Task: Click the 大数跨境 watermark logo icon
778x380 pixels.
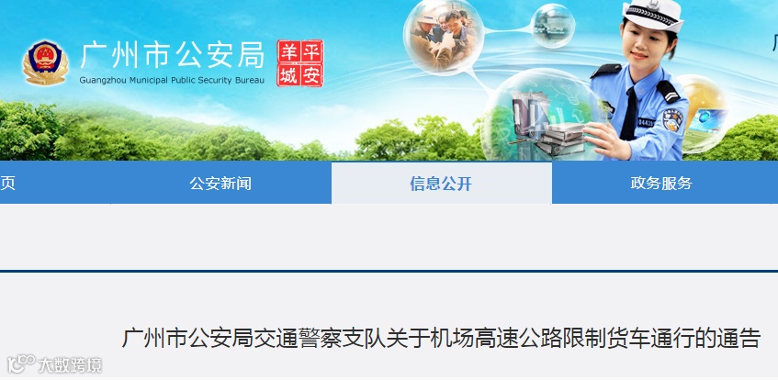Action: [21, 364]
